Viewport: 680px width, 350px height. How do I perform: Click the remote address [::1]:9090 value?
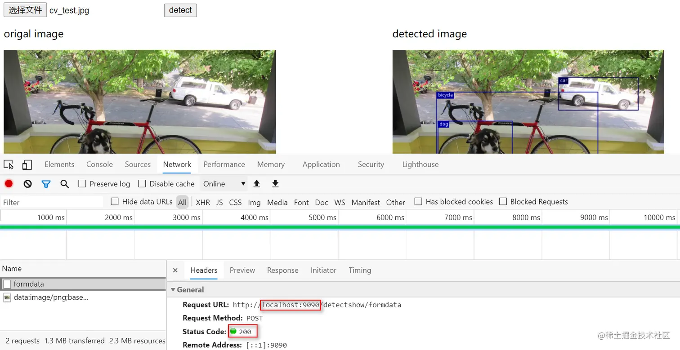click(x=266, y=345)
